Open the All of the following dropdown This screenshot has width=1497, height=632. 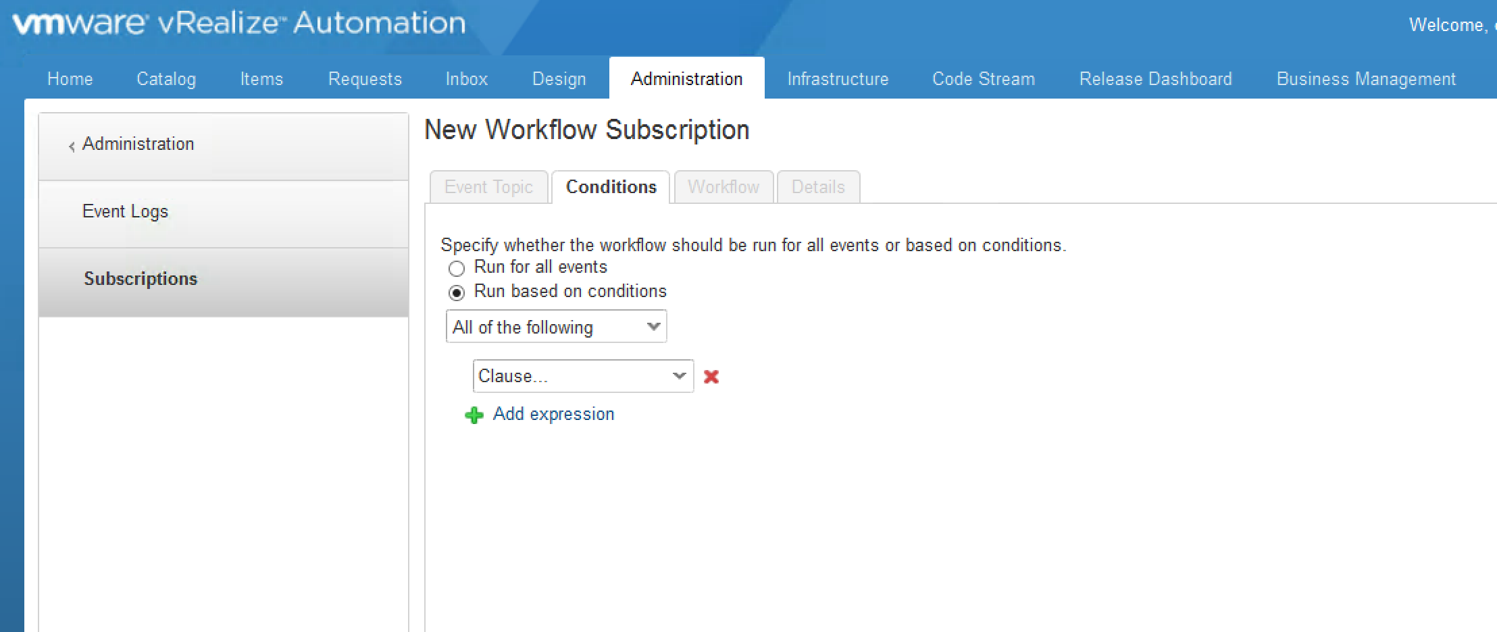(556, 327)
